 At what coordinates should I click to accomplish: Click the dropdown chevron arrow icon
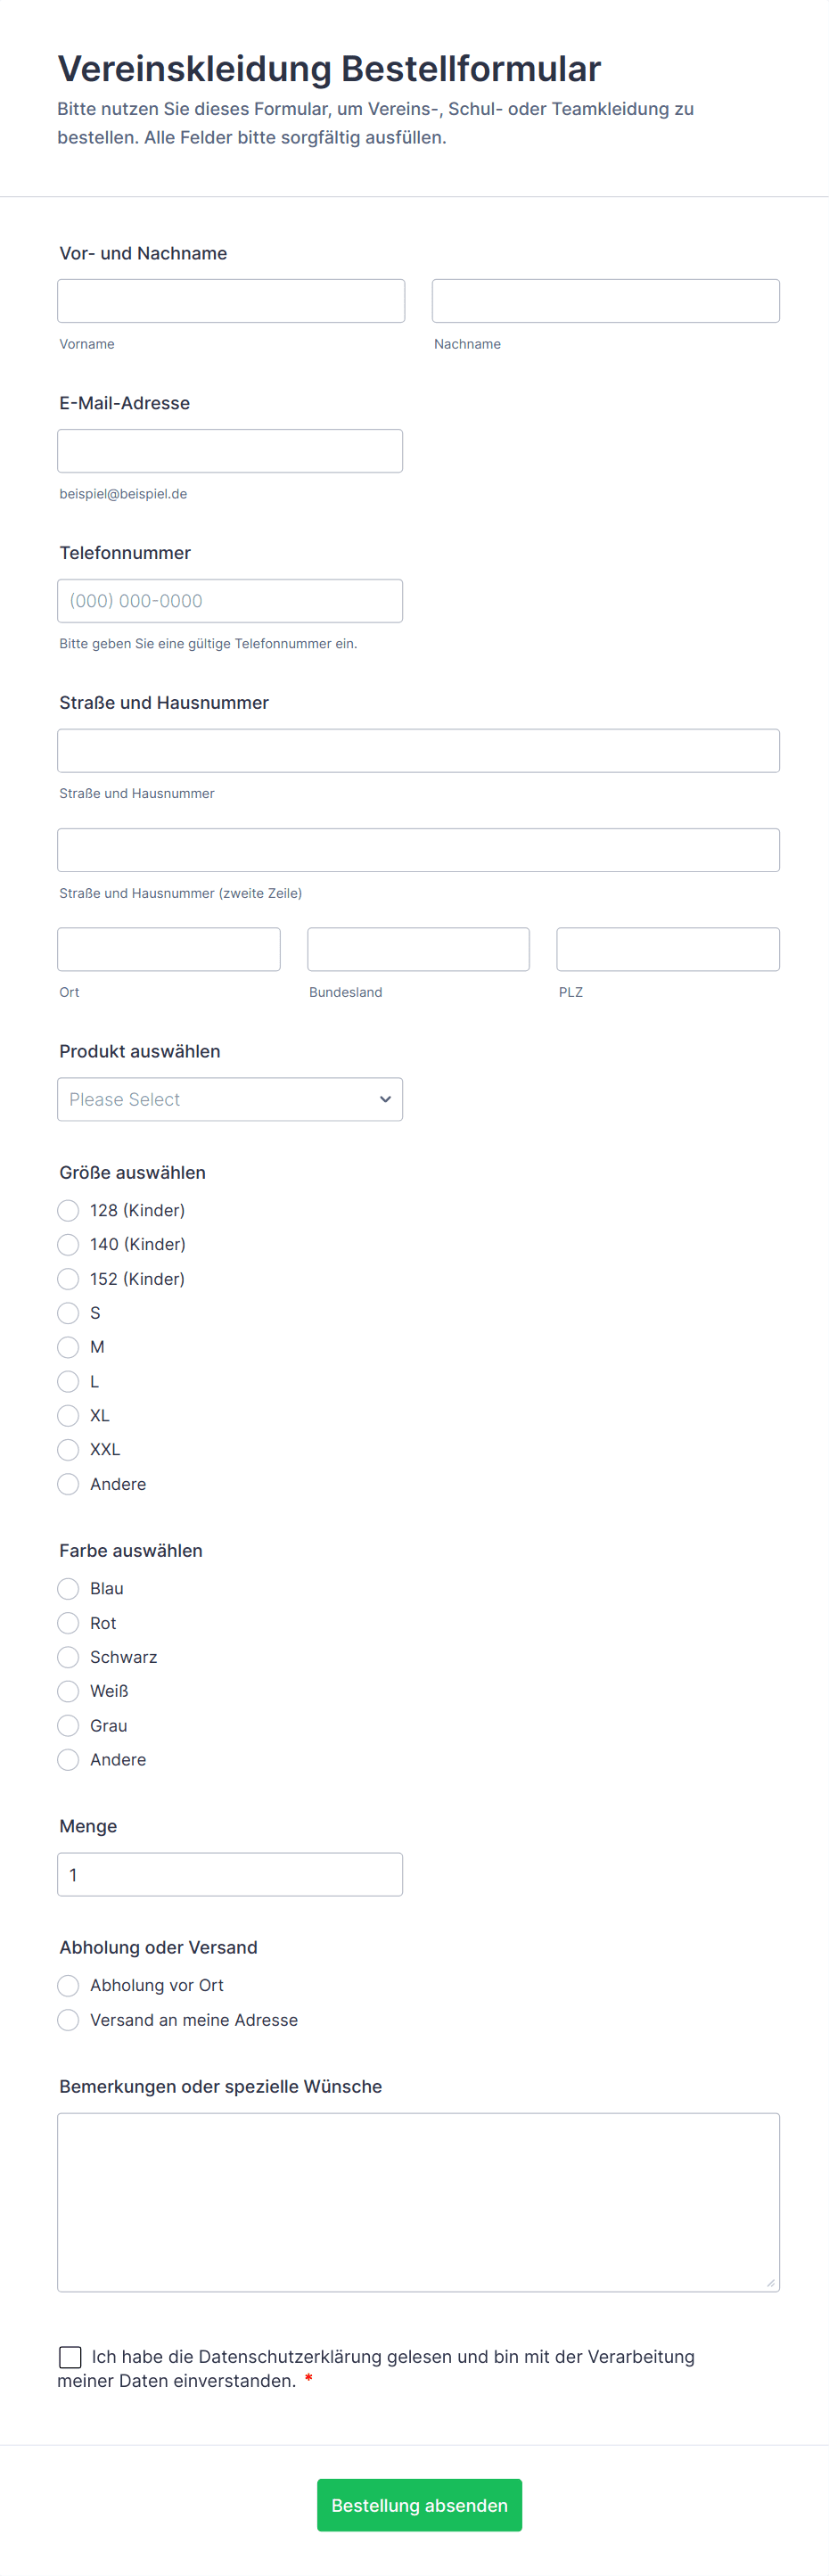(385, 1099)
